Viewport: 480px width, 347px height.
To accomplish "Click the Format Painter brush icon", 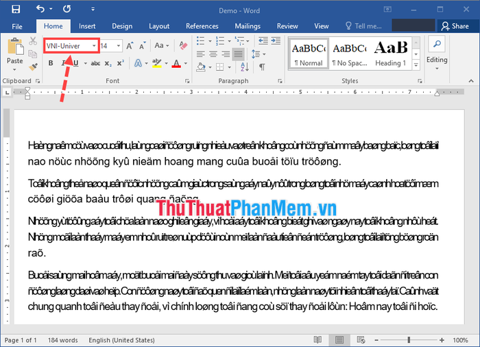I will point(34,67).
